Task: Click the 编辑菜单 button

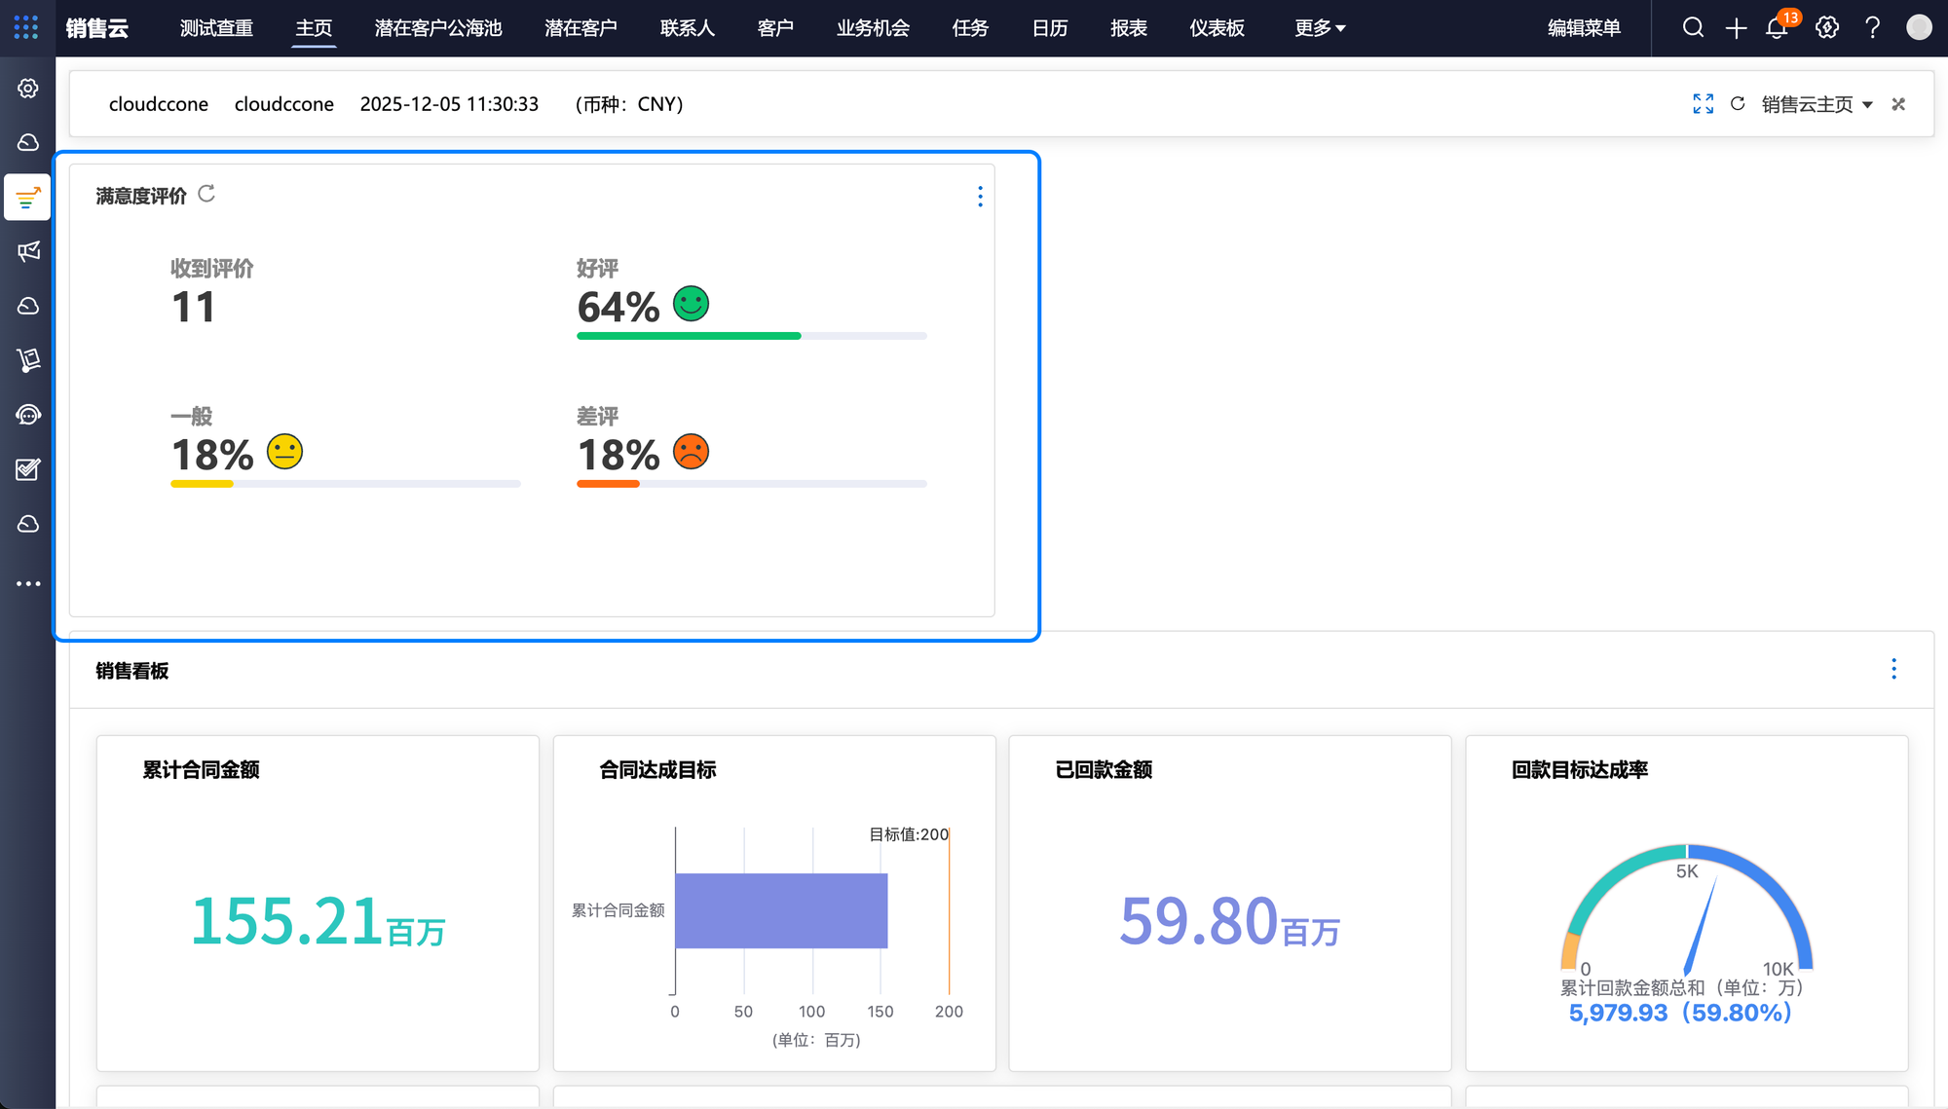Action: tap(1584, 28)
